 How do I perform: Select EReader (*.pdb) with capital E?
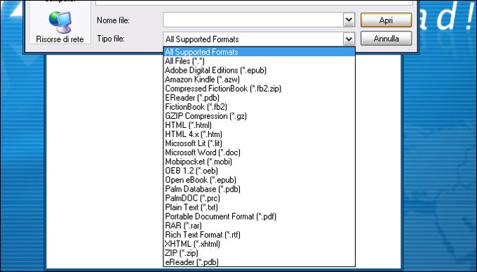coord(259,98)
